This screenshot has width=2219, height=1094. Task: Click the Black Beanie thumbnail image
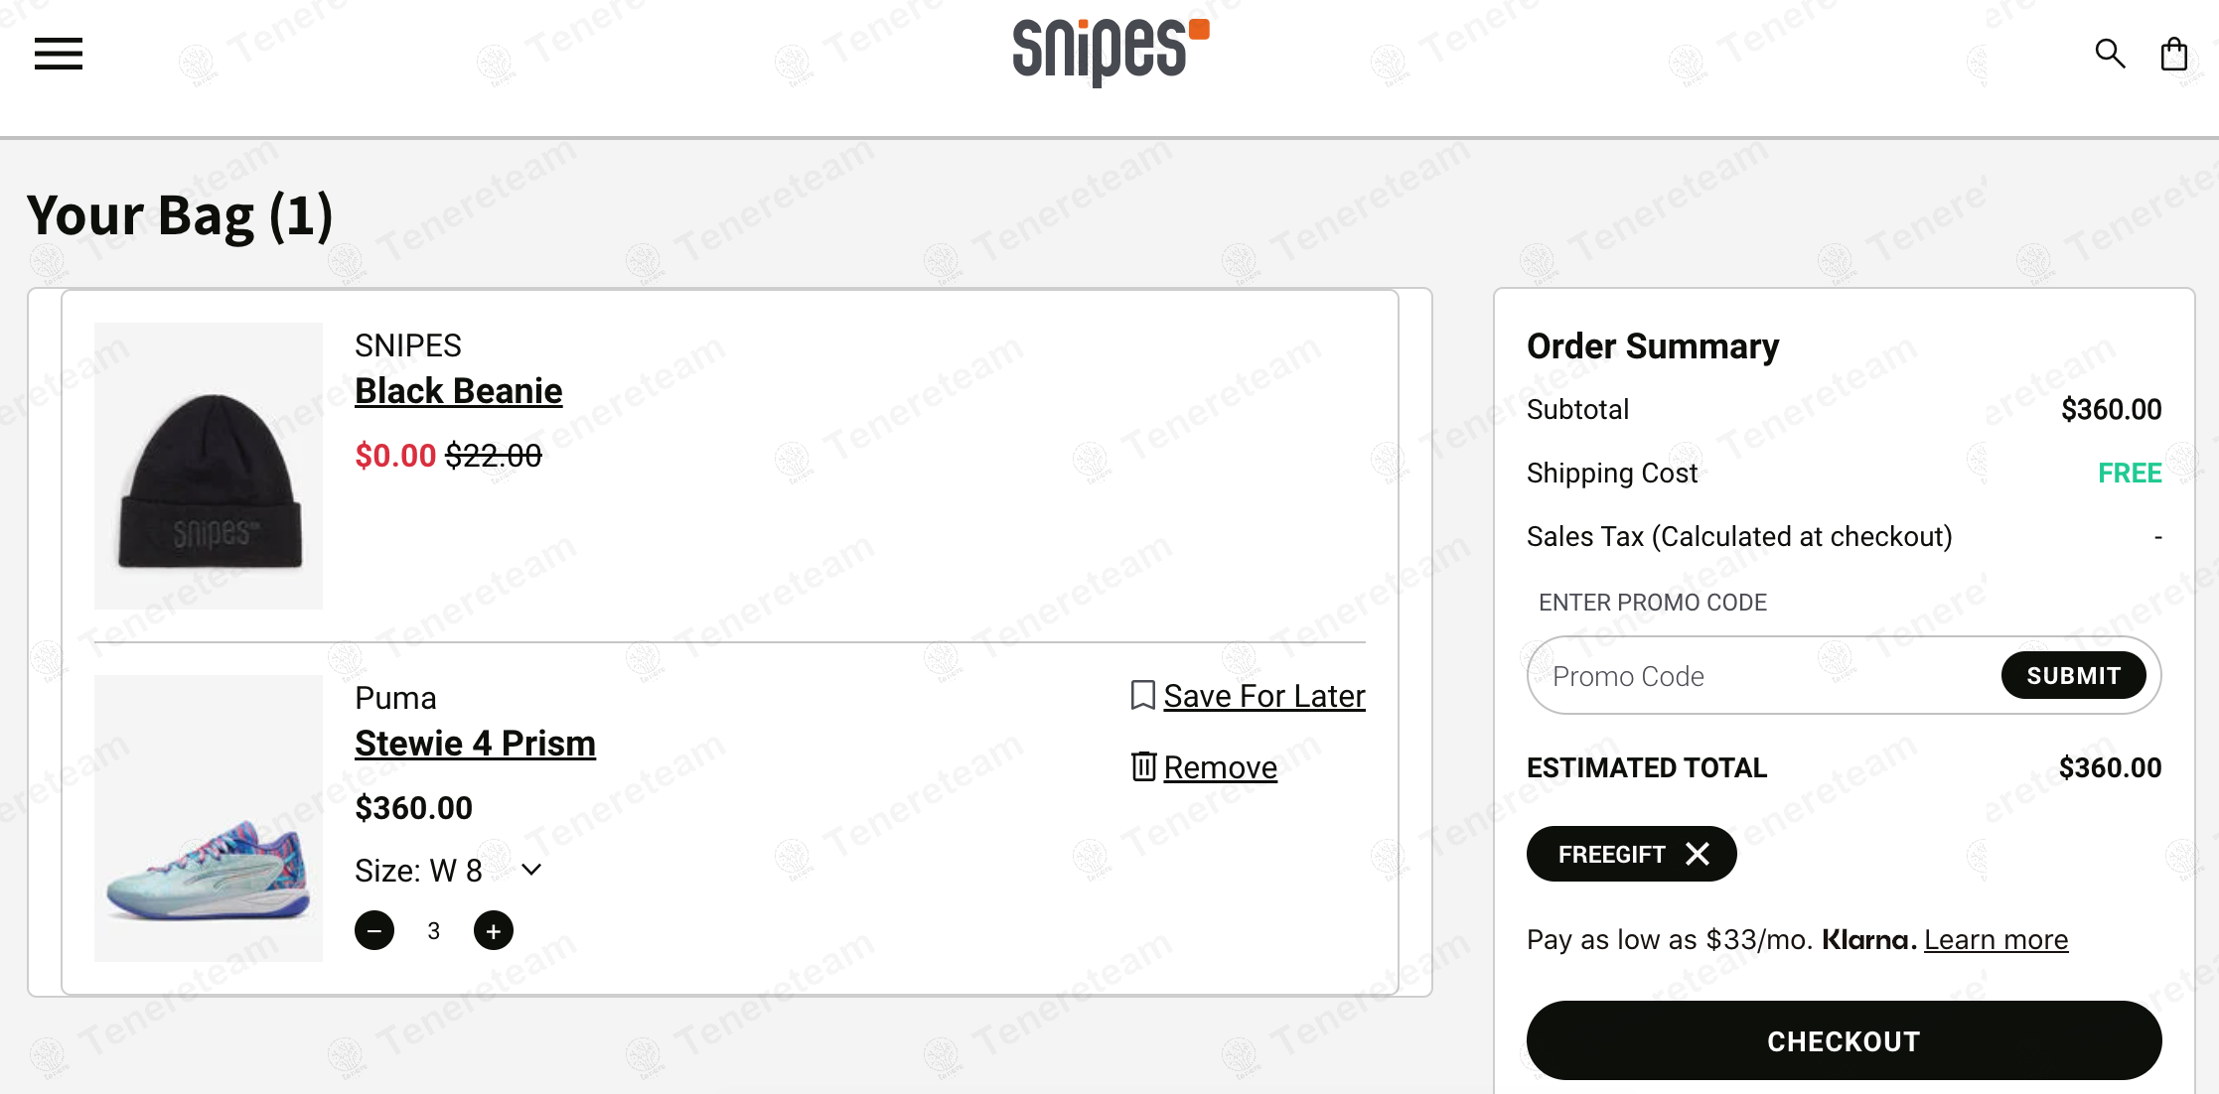[209, 466]
